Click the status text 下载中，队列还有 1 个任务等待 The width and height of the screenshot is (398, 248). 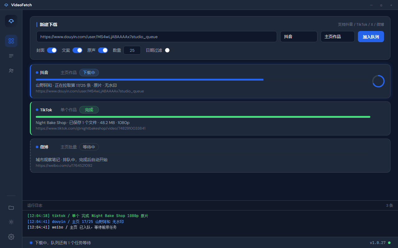tap(63, 243)
